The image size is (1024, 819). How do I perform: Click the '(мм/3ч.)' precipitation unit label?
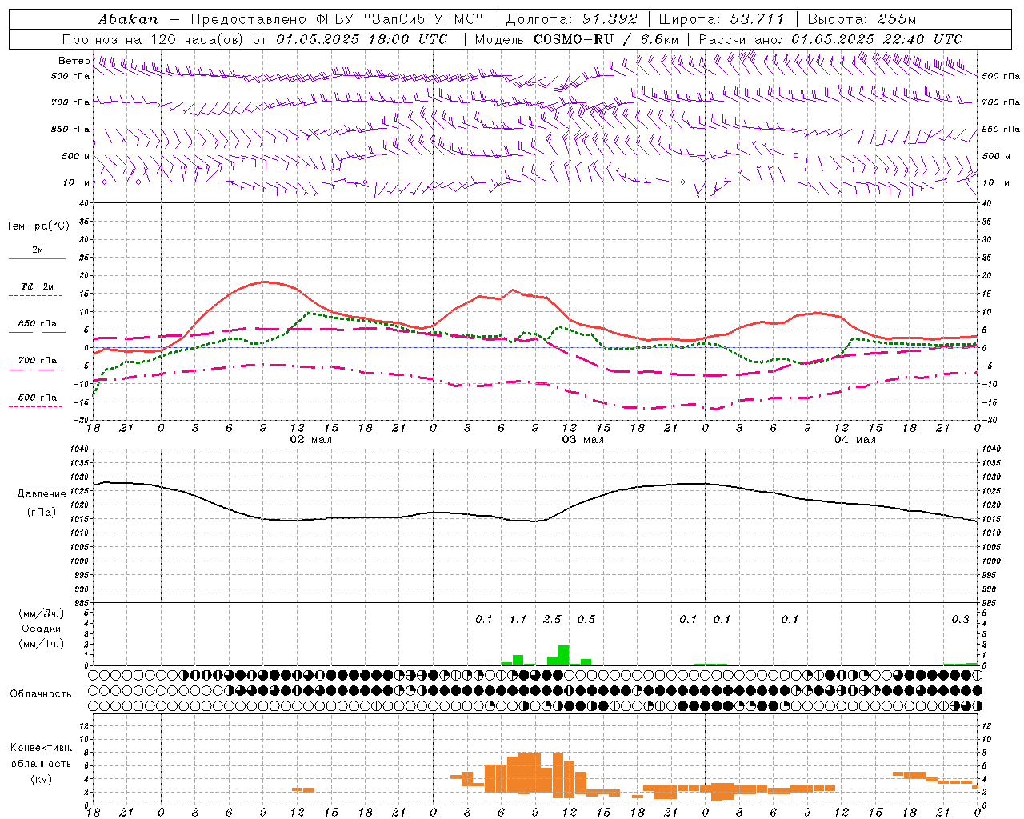41,613
